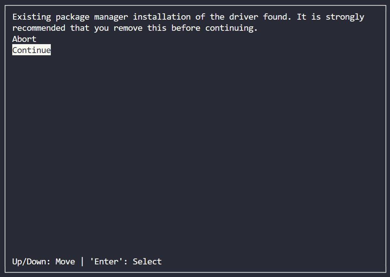Click the word 'recommended' on the second line
The width and height of the screenshot is (390, 277).
[39, 28]
